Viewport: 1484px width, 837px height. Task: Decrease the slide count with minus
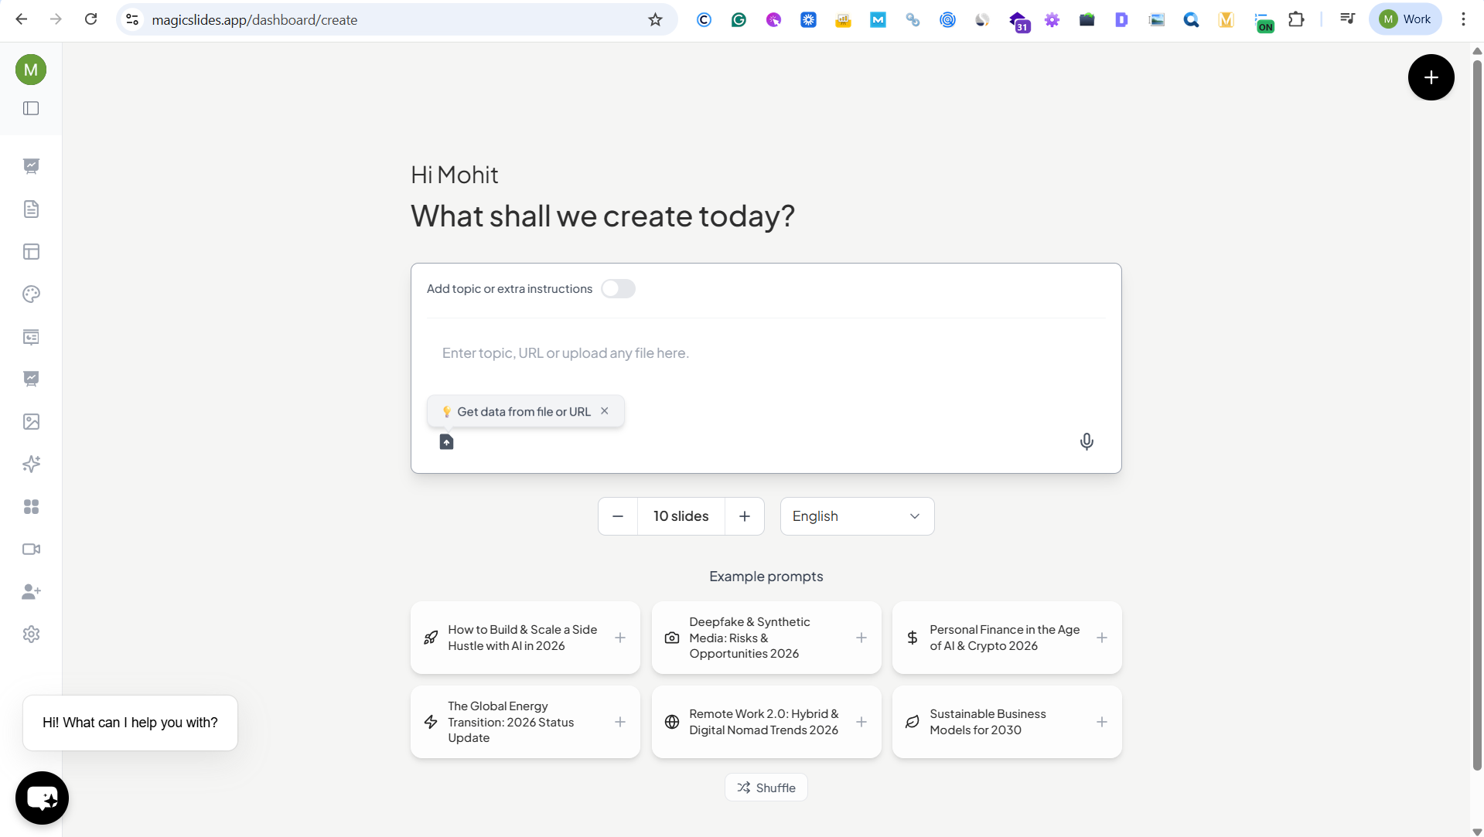(x=618, y=516)
